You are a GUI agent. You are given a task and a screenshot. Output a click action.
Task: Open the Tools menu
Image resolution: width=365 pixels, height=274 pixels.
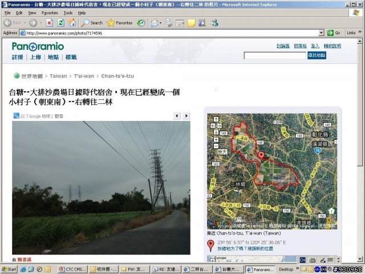pos(68,13)
